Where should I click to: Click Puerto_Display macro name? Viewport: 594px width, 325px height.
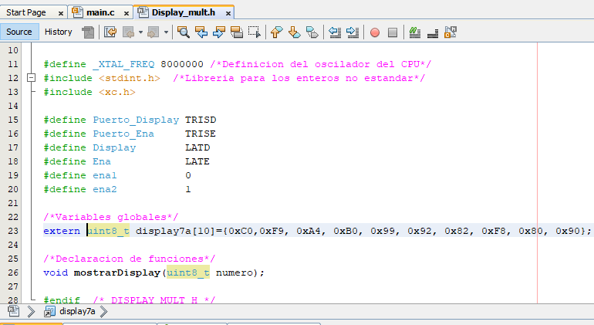[136, 120]
